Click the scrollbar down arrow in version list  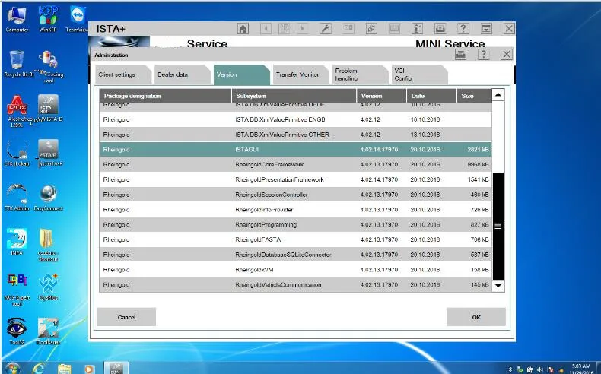[x=498, y=286]
